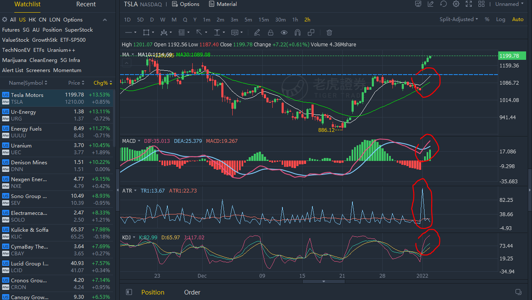Image resolution: width=532 pixels, height=300 pixels.
Task: Select the measure range tool
Action: coord(217,32)
